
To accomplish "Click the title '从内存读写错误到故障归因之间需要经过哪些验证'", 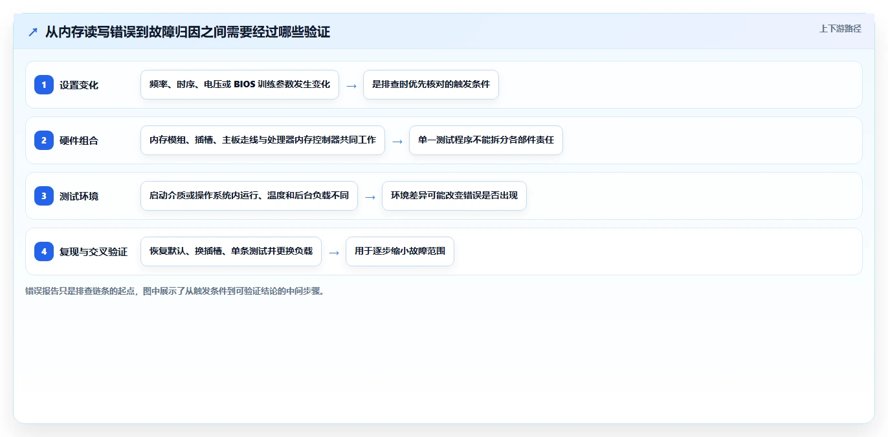I will coord(188,32).
